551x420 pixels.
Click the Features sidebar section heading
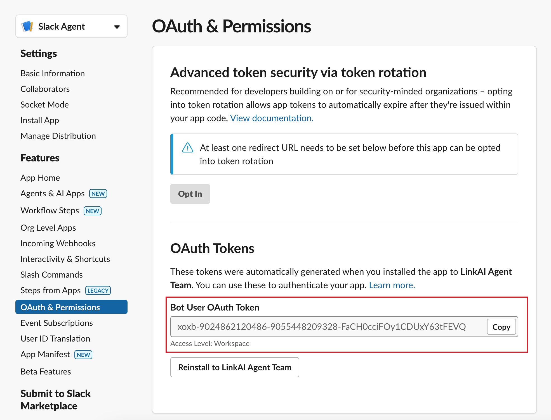[40, 158]
